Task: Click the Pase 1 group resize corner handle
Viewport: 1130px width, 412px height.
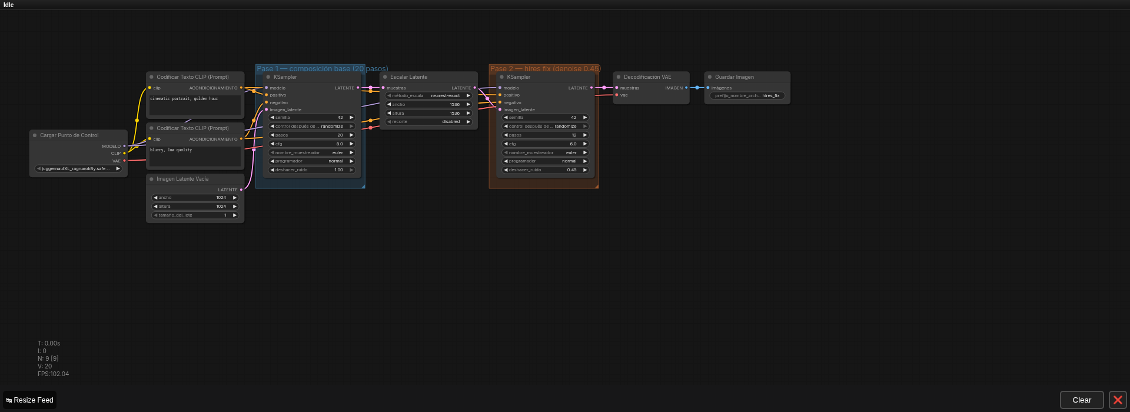Action: [363, 186]
